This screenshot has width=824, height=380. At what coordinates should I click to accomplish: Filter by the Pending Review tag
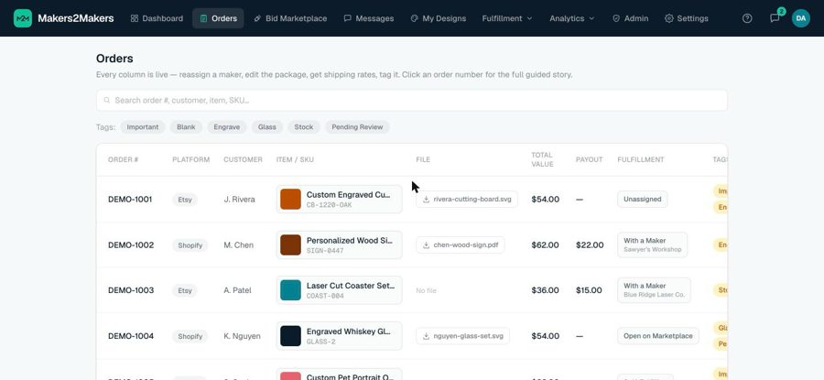[357, 127]
